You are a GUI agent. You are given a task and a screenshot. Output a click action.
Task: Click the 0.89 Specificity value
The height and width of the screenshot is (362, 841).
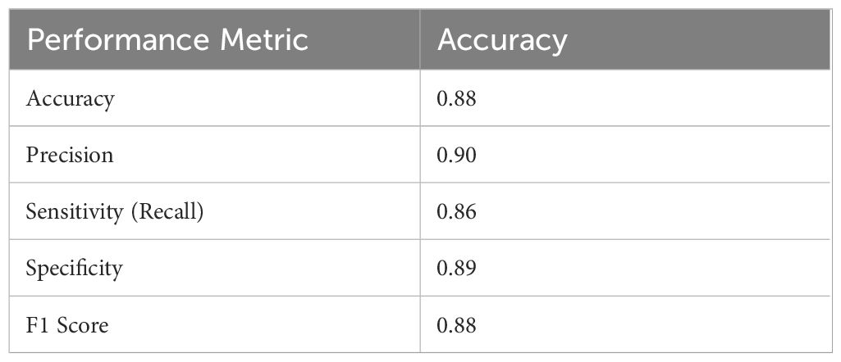(457, 269)
